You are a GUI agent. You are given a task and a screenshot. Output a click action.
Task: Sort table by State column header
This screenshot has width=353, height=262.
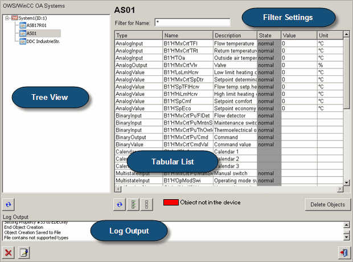[268, 35]
